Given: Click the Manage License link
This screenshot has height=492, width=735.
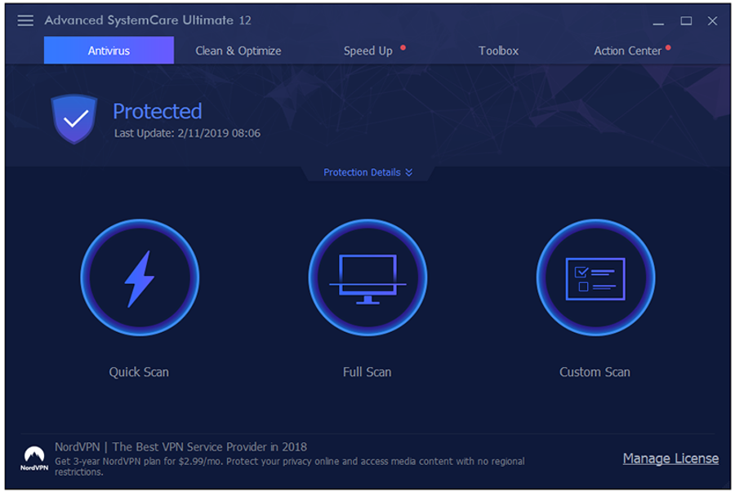Looking at the screenshot, I should pyautogui.click(x=670, y=459).
